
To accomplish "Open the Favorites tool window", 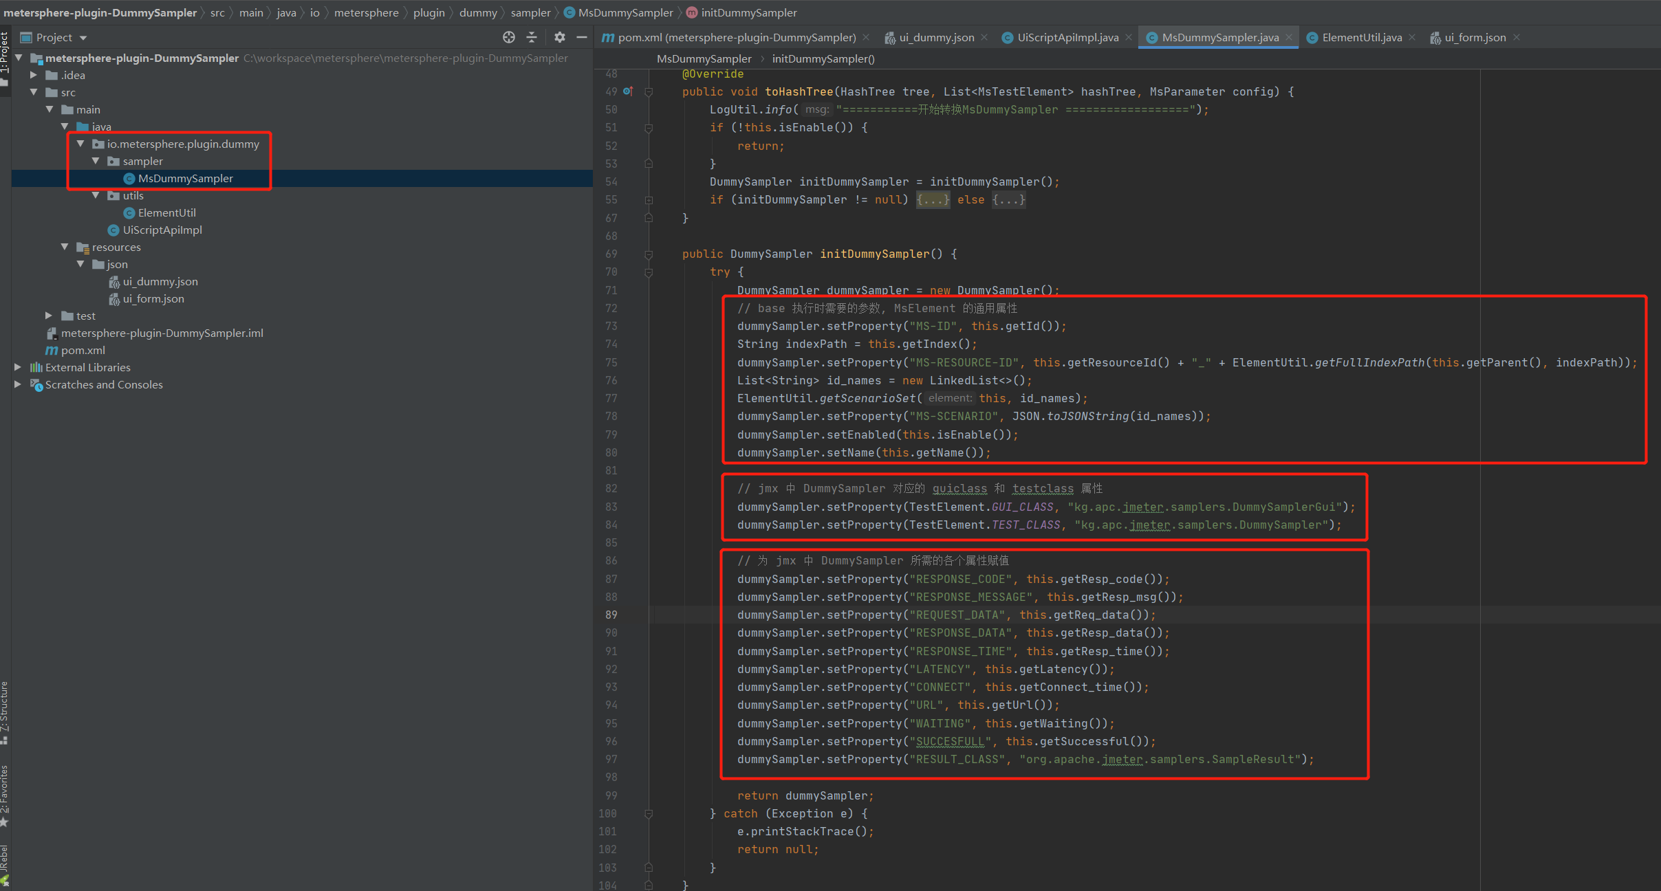I will (5, 795).
